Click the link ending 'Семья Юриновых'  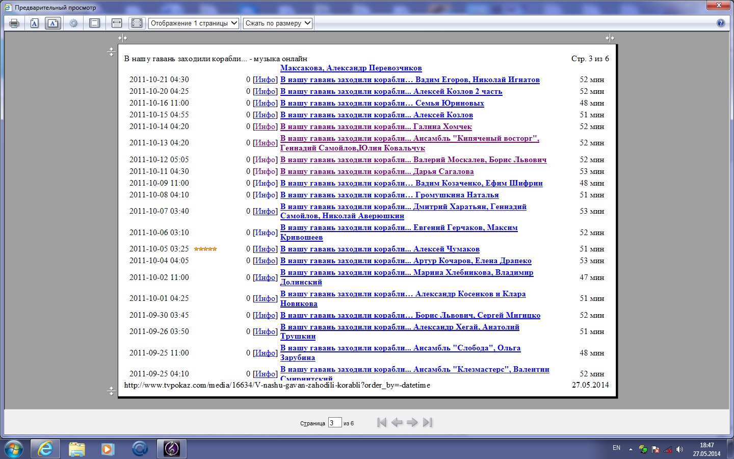coord(382,103)
